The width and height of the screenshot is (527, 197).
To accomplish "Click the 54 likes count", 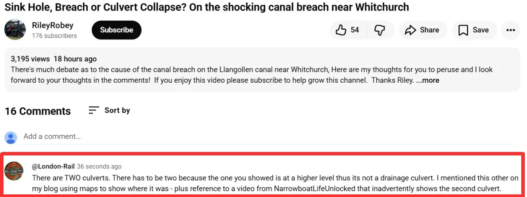I will (x=355, y=30).
